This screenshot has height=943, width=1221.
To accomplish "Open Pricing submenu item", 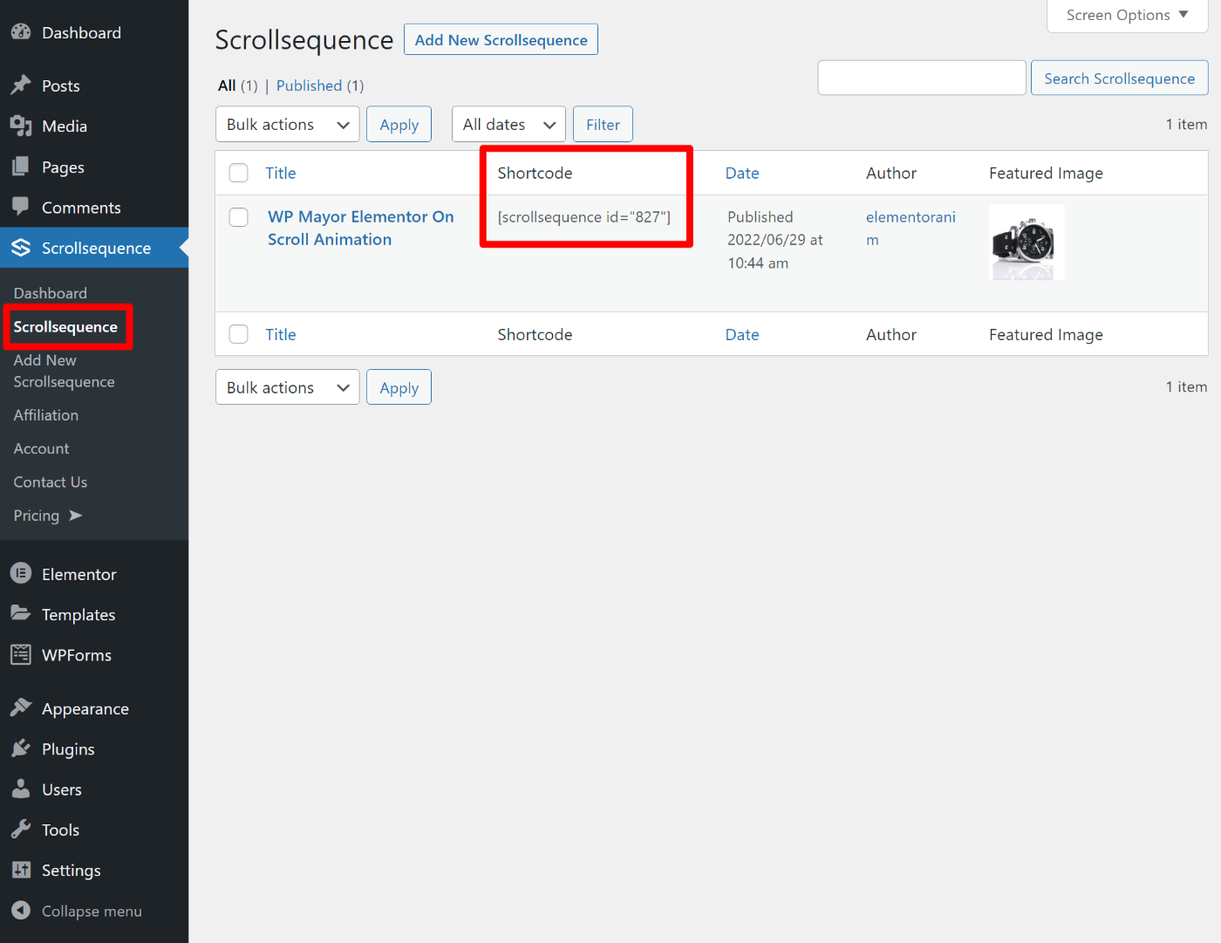I will click(x=37, y=516).
